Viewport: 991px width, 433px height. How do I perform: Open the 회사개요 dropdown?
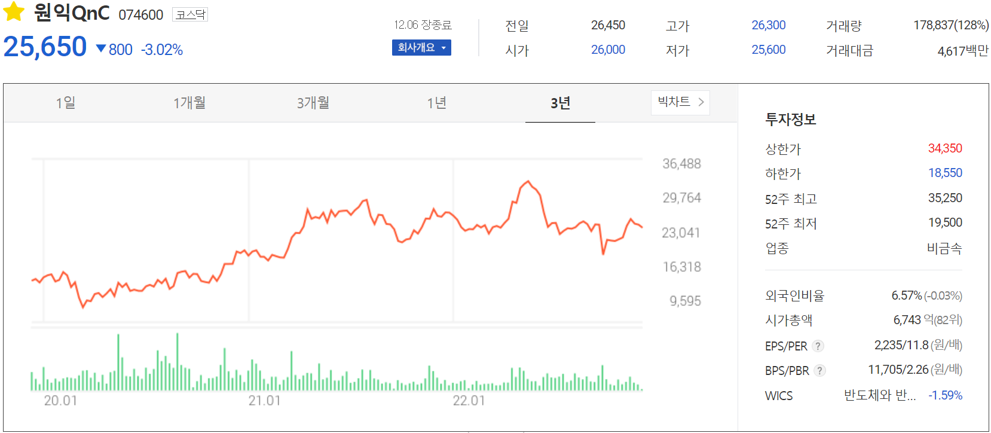421,47
